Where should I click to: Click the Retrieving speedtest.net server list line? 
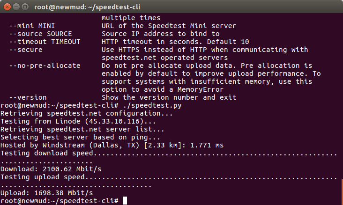pyautogui.click(x=82, y=129)
